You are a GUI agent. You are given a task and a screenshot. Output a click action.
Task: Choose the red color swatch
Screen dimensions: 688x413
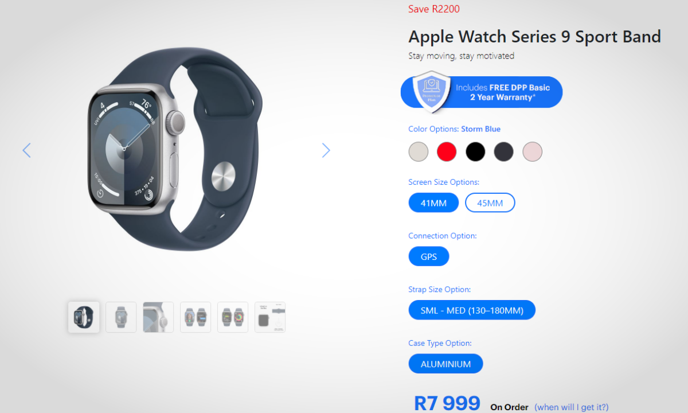[x=447, y=152]
